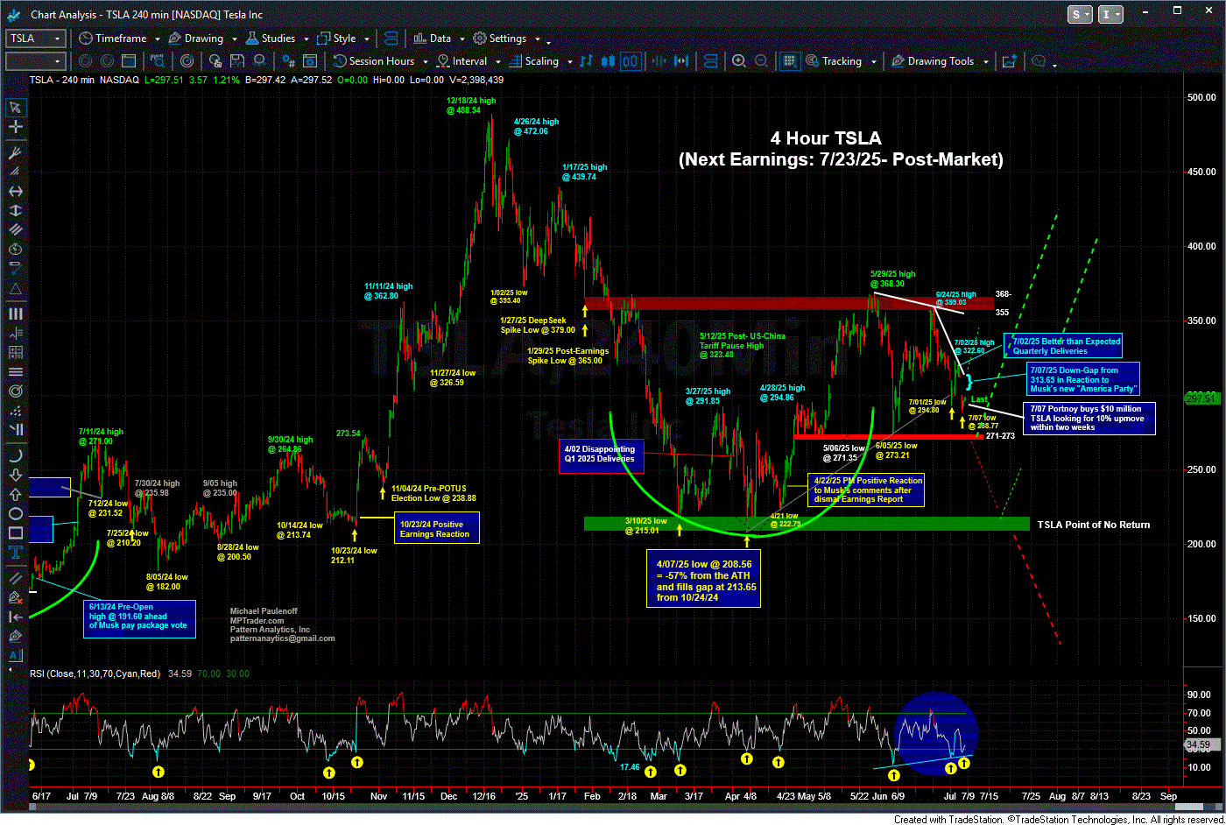The height and width of the screenshot is (825, 1226).
Task: Open the Drawing menu
Action: click(x=197, y=39)
